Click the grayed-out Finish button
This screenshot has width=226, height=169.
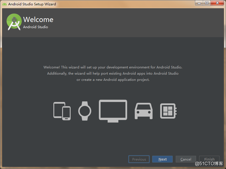(209, 159)
